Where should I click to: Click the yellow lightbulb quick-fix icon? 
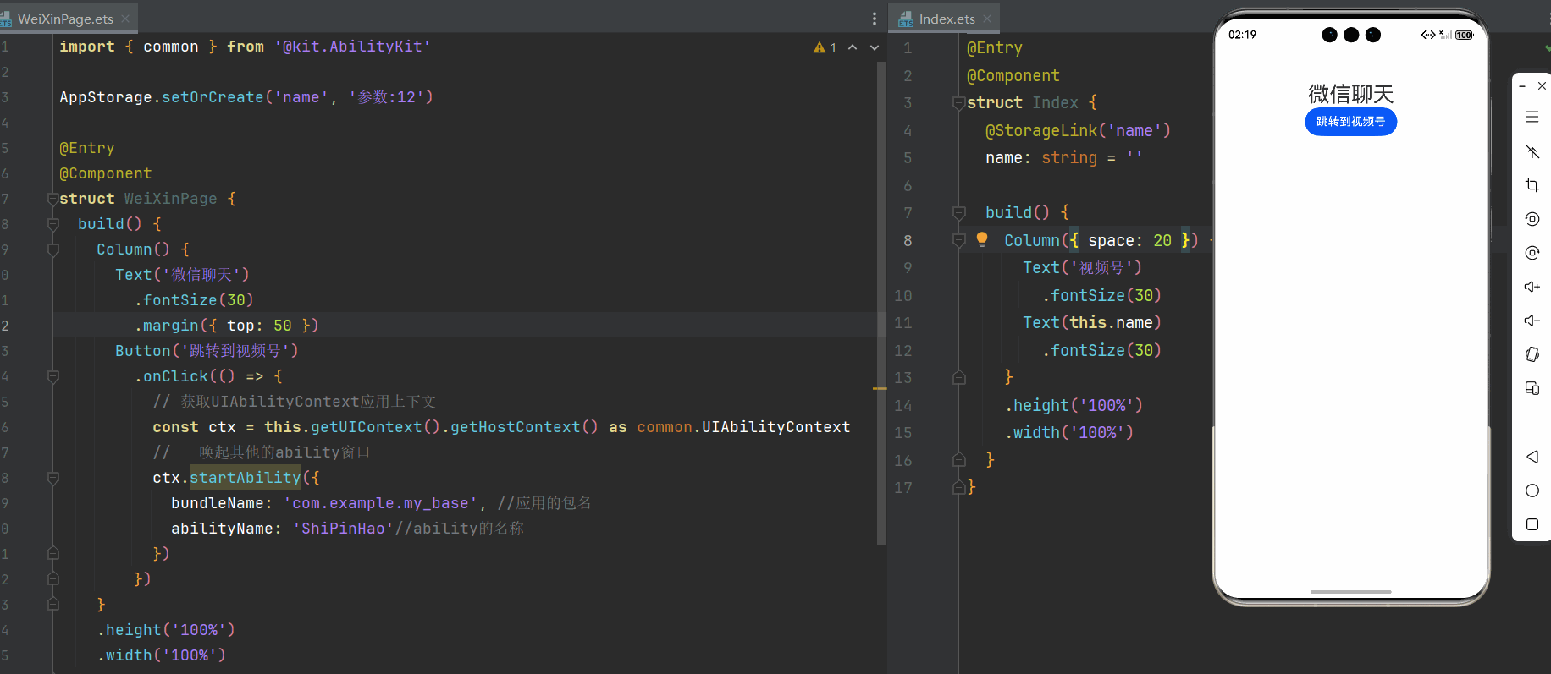[982, 239]
